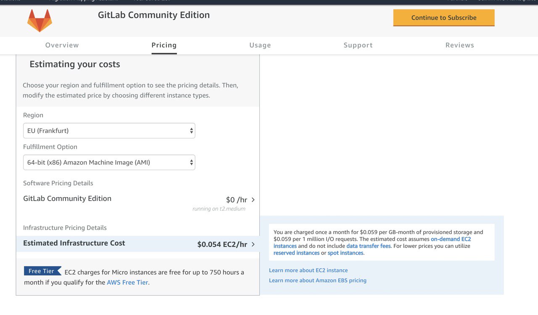The height and width of the screenshot is (315, 538).
Task: Click the GitLab Community Edition page title
Action: click(154, 15)
